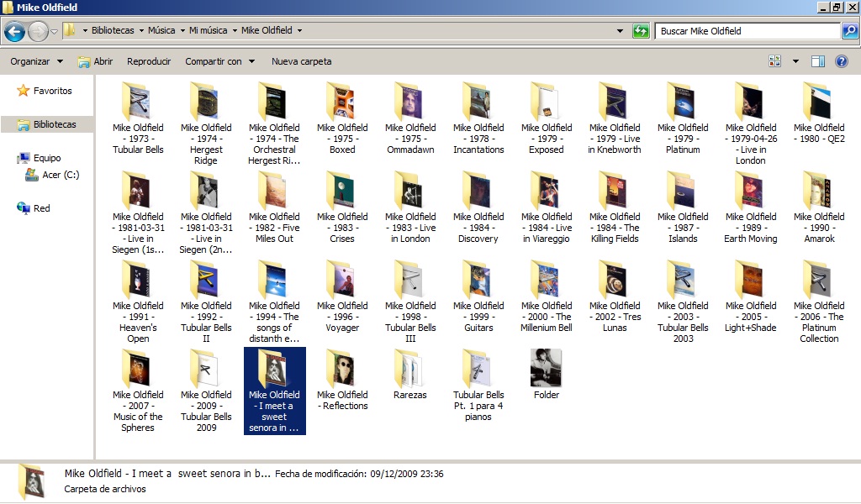Click the Reproducir button
Screen dimensions: 861x504
(149, 61)
